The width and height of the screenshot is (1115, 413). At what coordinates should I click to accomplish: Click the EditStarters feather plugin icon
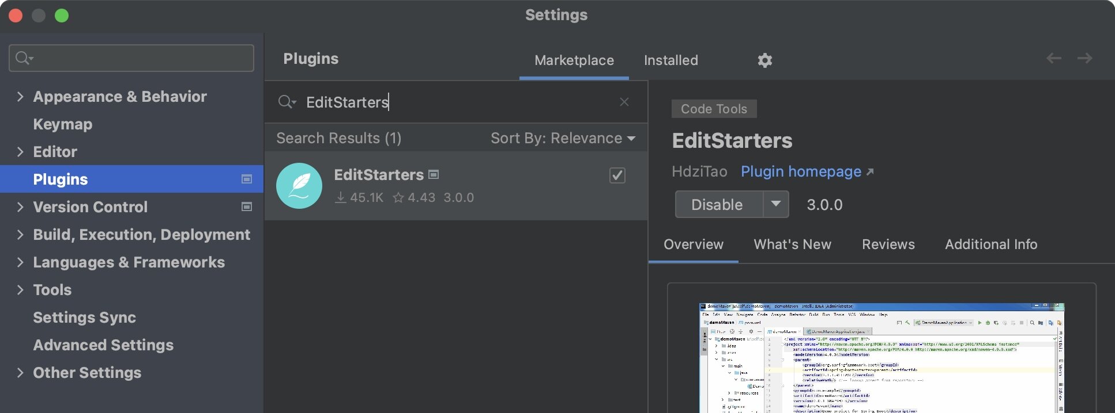pyautogui.click(x=299, y=186)
